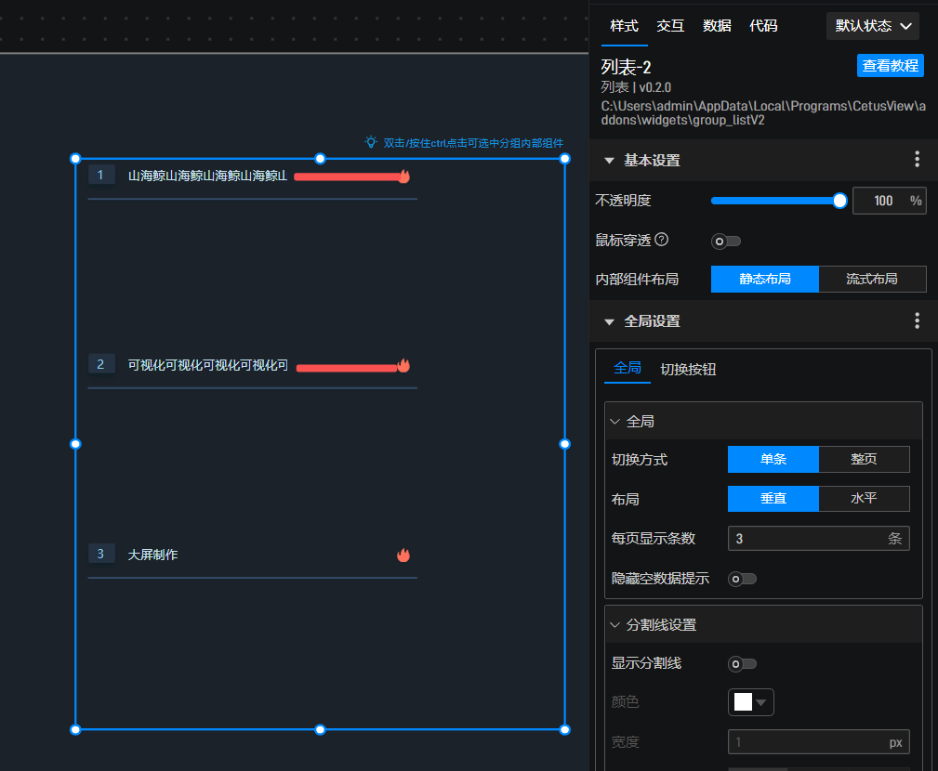The width and height of the screenshot is (938, 771).
Task: Click the help icon beside 鼠标穿透
Action: pos(662,240)
